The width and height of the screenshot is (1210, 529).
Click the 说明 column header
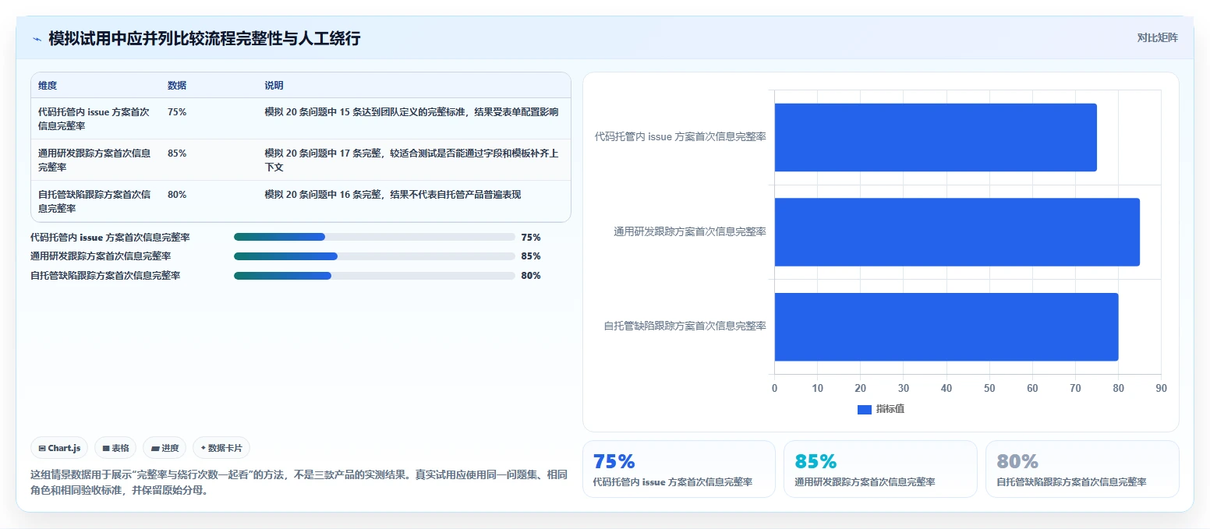click(x=274, y=86)
